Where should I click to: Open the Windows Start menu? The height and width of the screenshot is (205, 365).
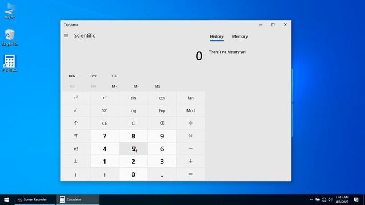(x=6, y=200)
